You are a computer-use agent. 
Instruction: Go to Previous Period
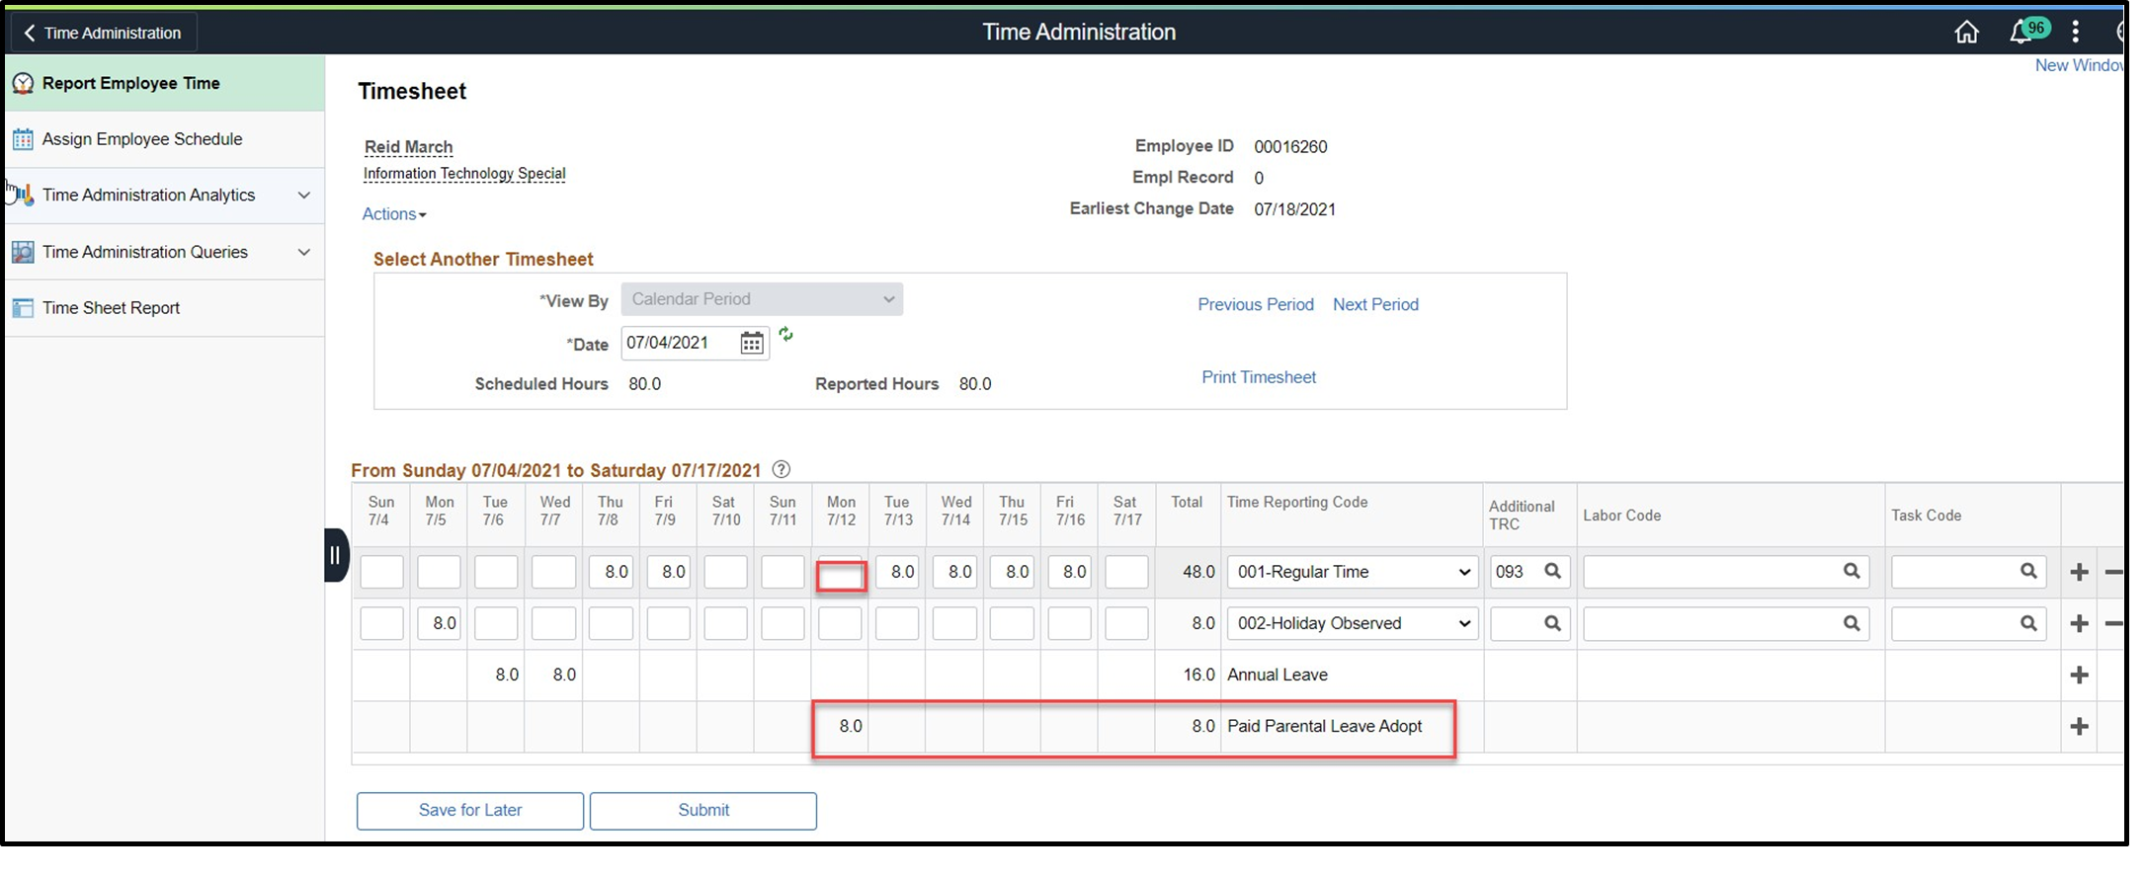point(1256,305)
